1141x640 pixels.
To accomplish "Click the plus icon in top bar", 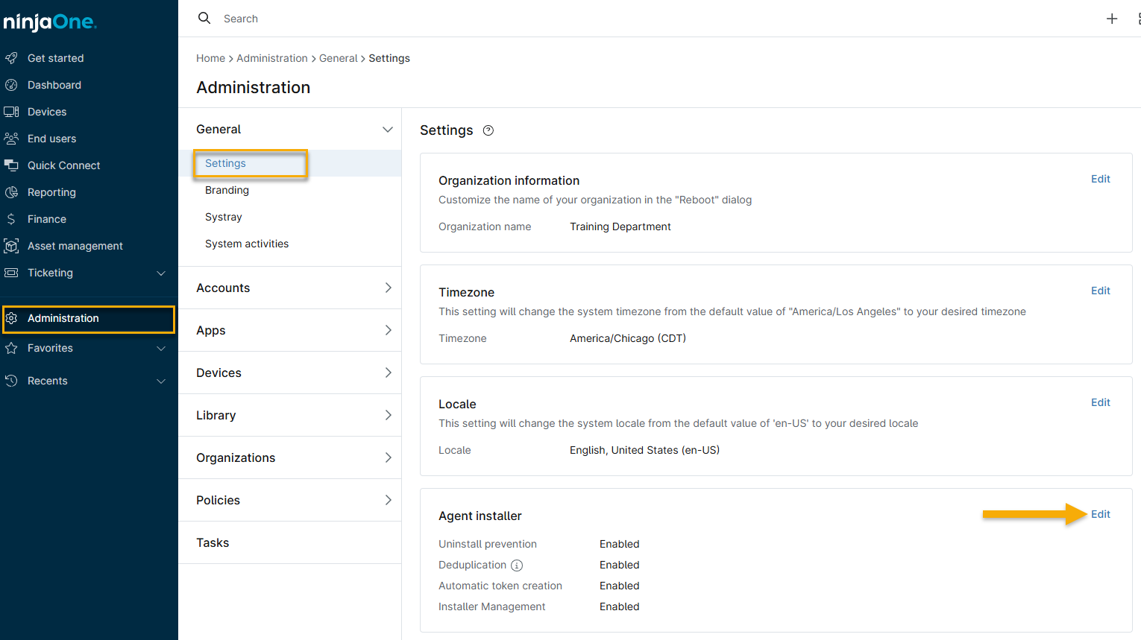I will coord(1111,19).
